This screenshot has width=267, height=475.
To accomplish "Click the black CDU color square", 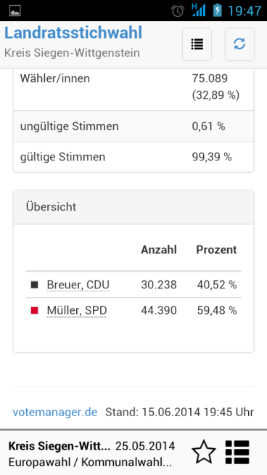I will [34, 285].
